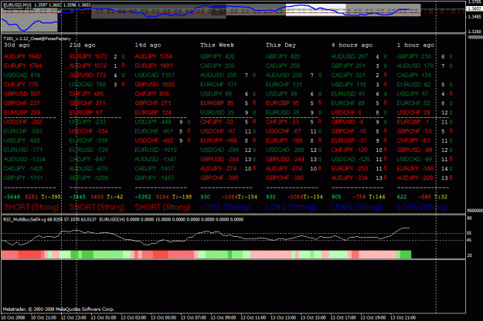
Task: Click the T:146 total value
Action: coord(376,197)
